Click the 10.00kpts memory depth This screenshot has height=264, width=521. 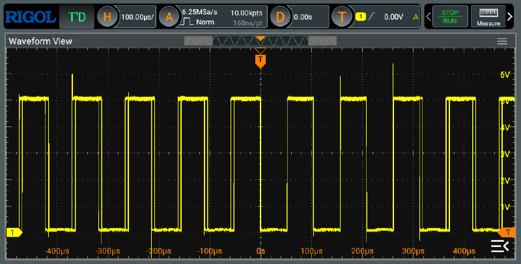click(x=246, y=13)
